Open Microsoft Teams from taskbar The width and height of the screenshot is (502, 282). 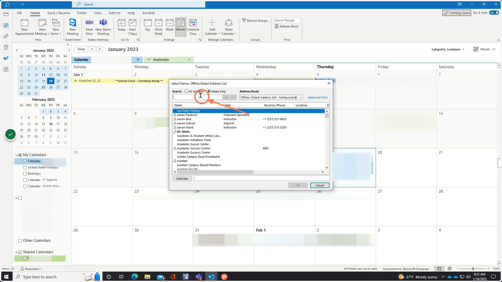[x=199, y=277]
